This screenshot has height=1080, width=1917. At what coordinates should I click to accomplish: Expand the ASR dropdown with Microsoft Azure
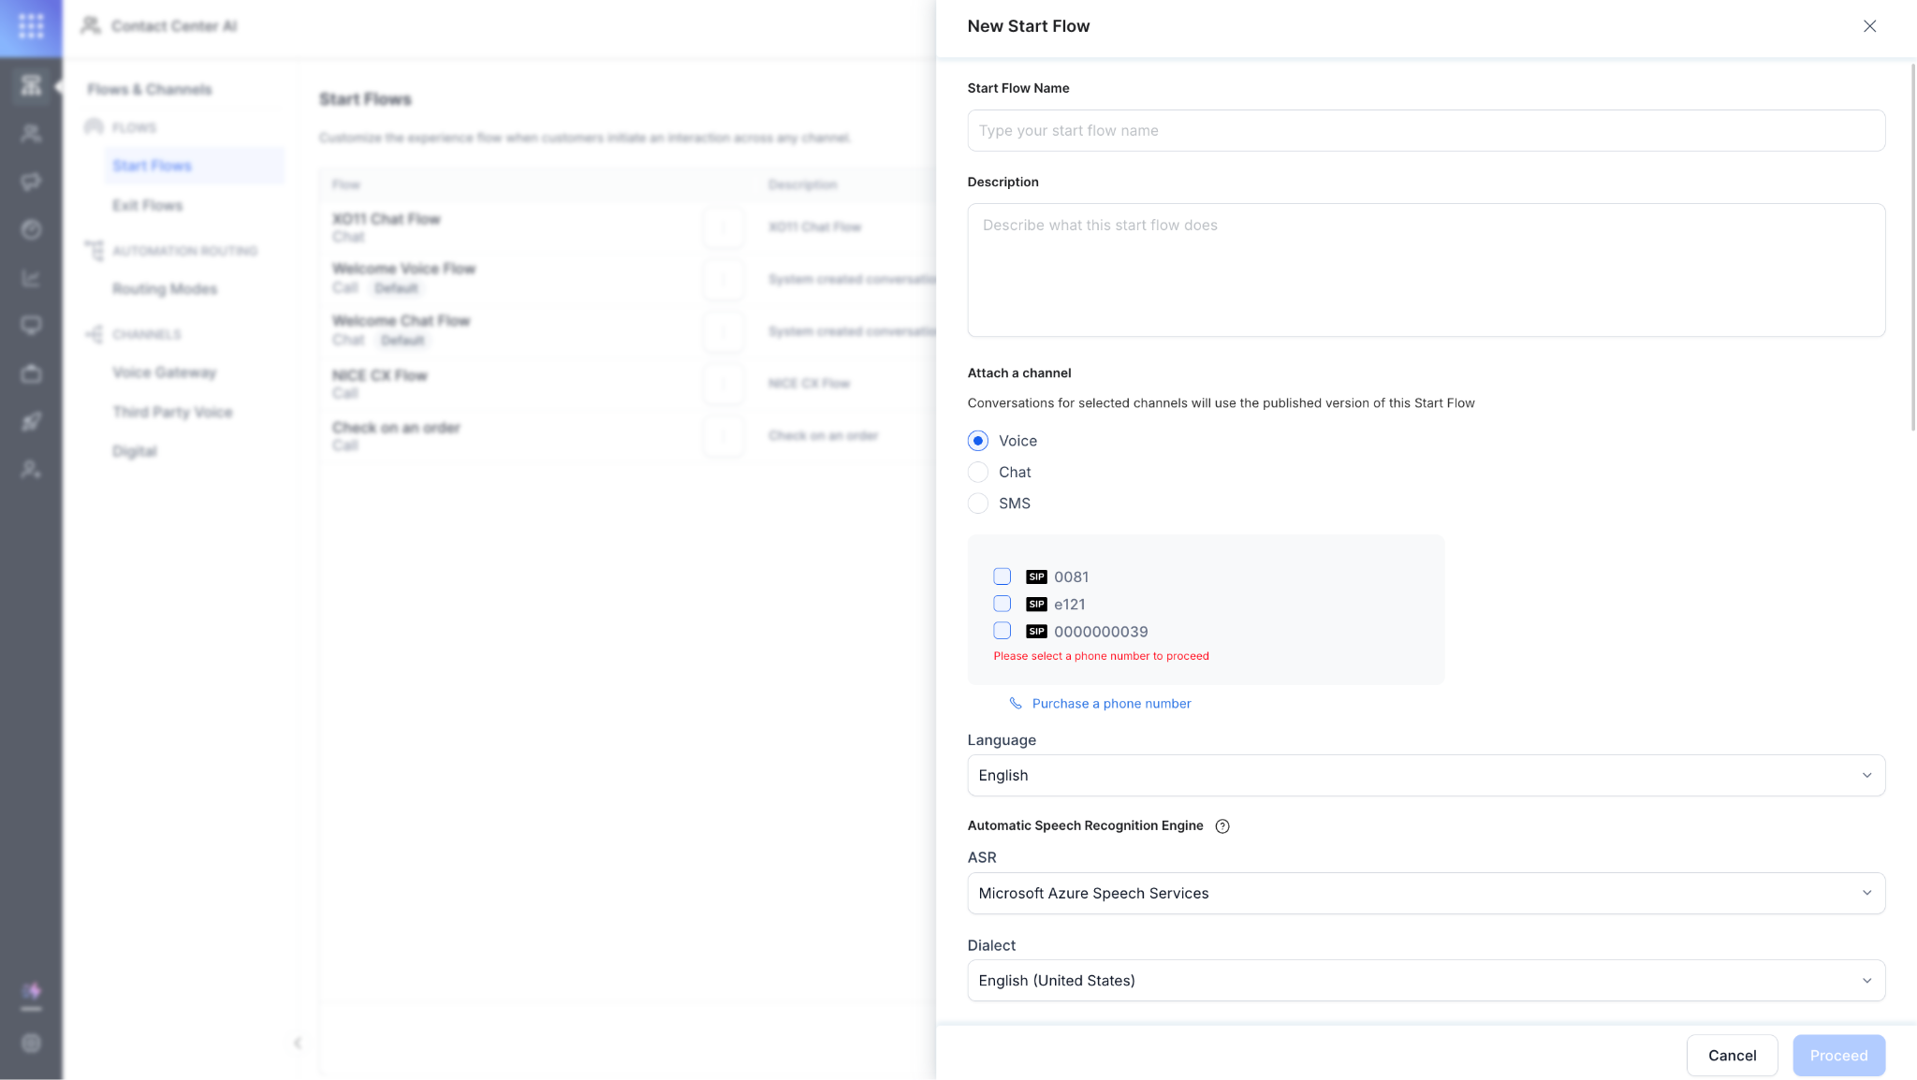[x=1425, y=893]
